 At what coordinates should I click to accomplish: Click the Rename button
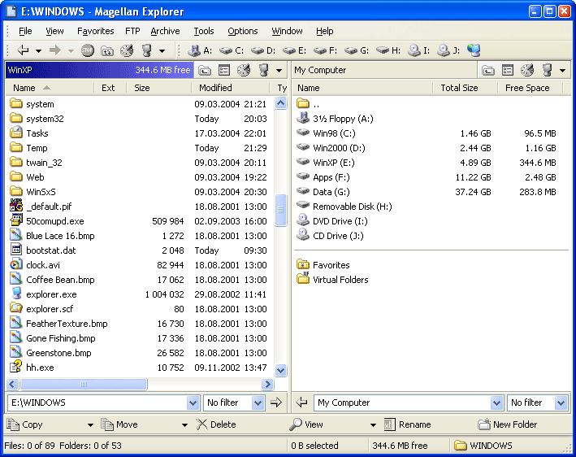point(407,424)
